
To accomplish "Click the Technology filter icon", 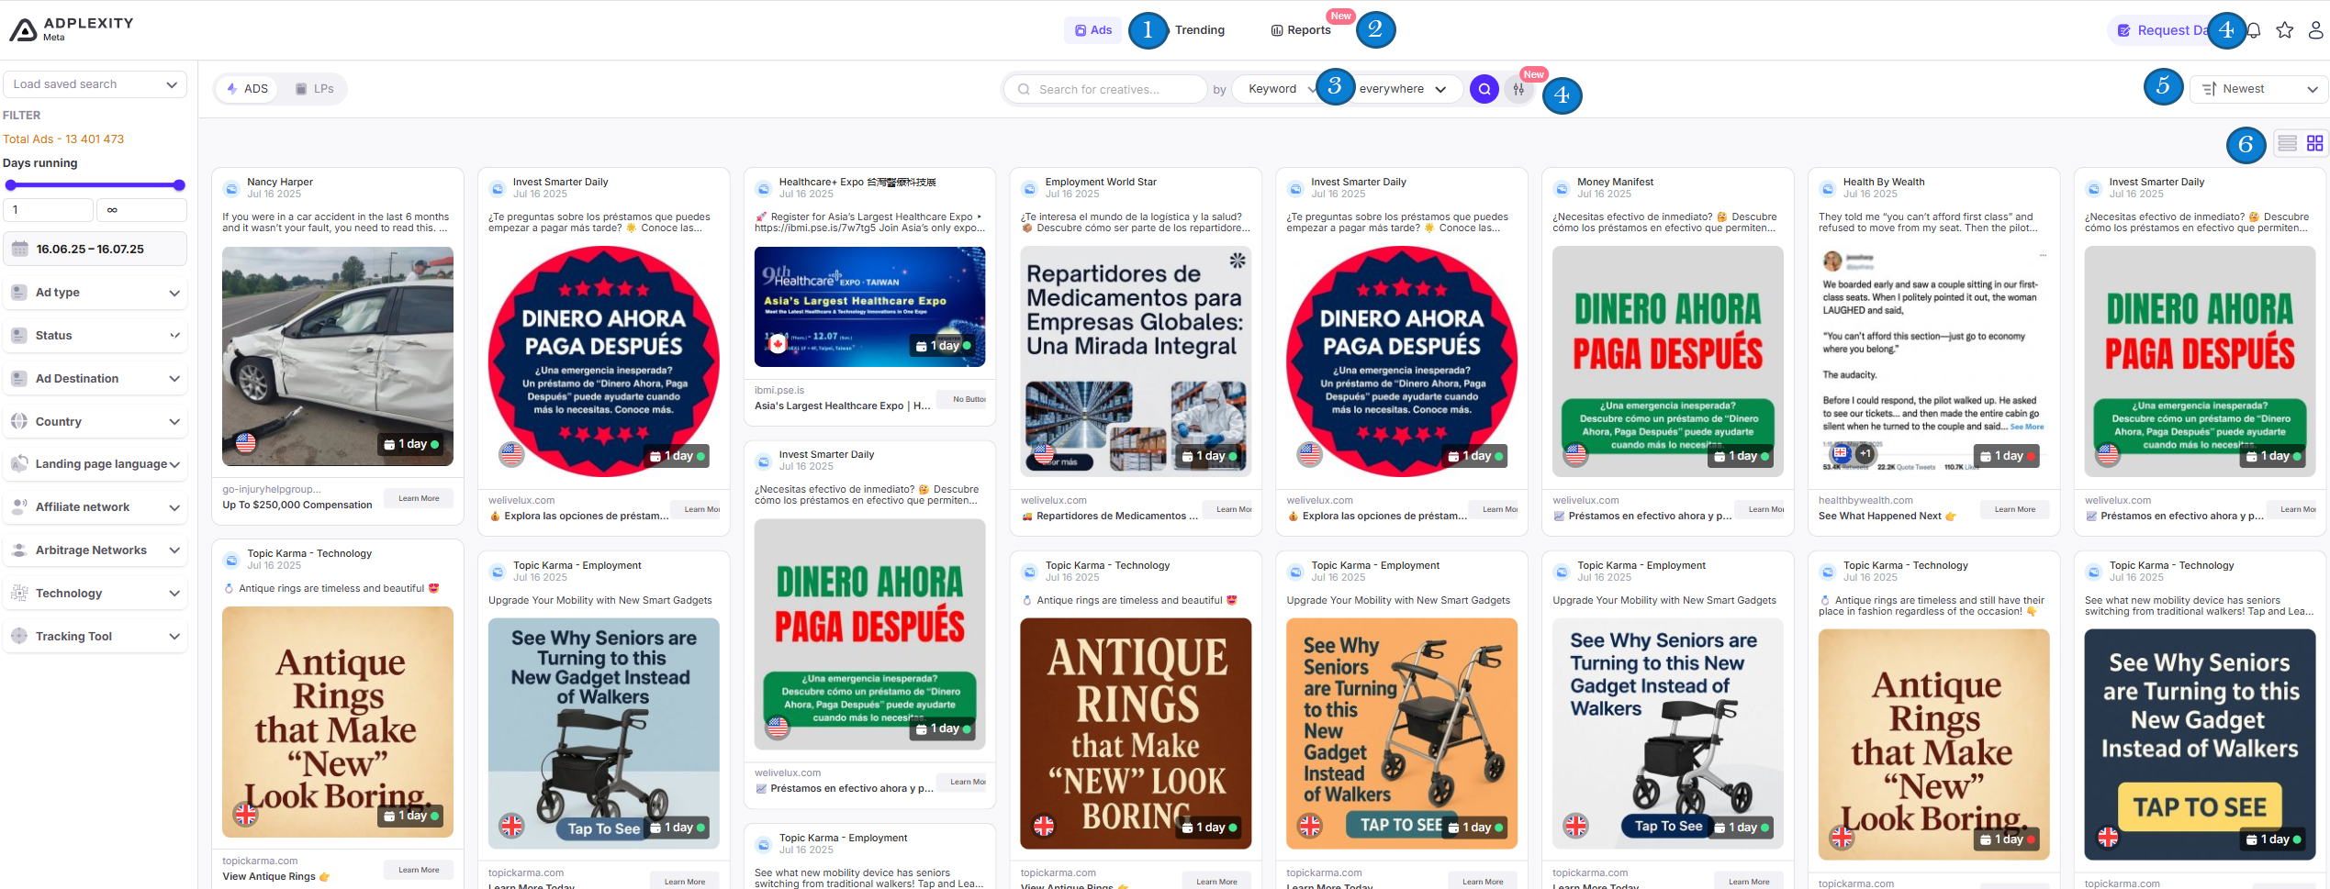I will [x=19, y=593].
